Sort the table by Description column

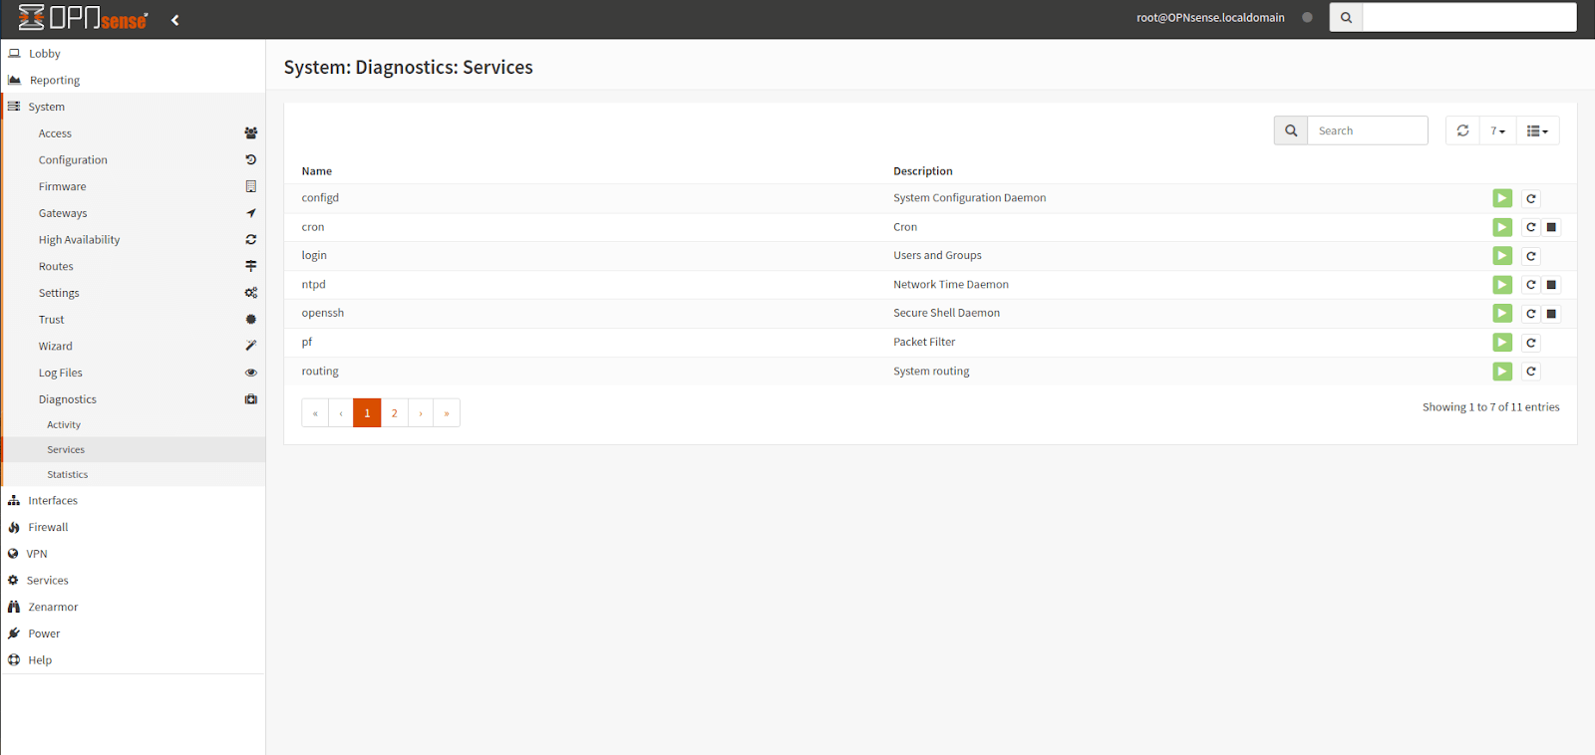coord(923,171)
